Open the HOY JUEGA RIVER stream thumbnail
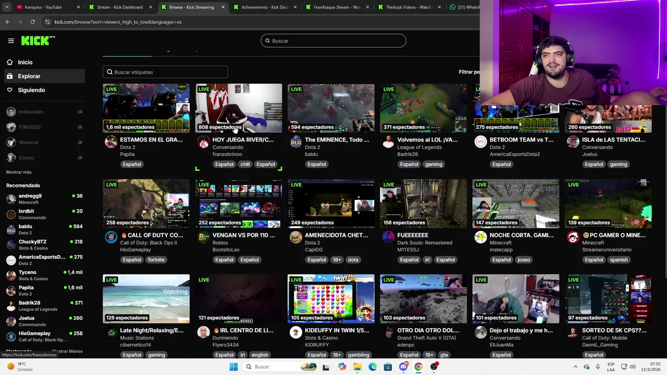Screen dimensions: 667x375 pyautogui.click(x=239, y=108)
